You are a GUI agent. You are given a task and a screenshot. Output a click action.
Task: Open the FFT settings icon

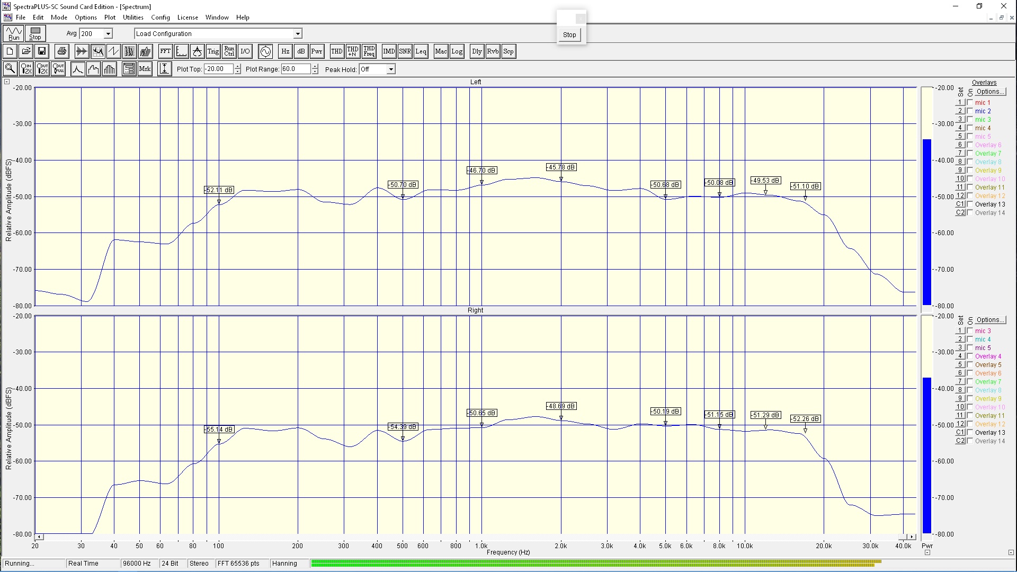[165, 51]
